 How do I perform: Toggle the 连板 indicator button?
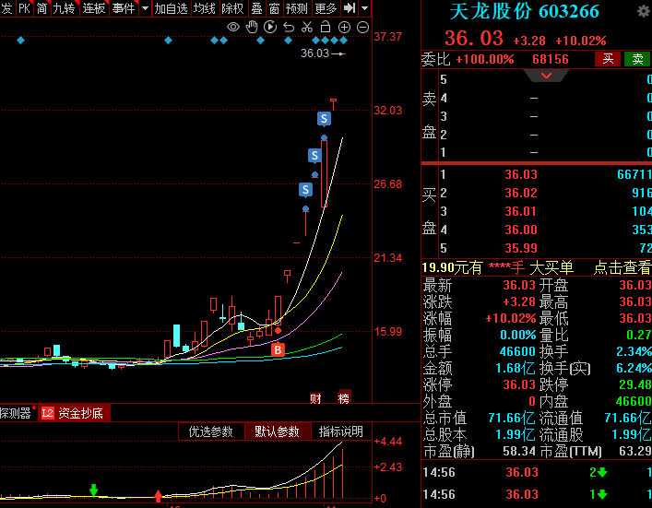[94, 8]
